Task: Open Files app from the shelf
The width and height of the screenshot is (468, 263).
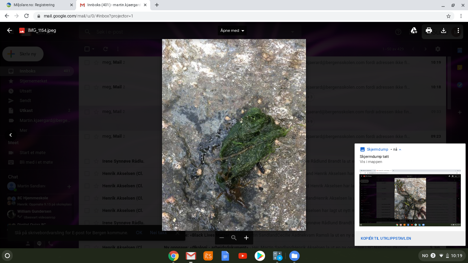Action: click(294, 256)
